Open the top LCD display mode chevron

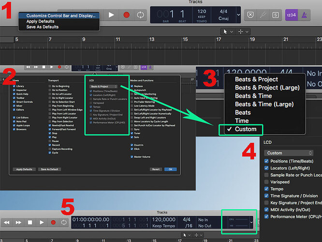pos(238,15)
